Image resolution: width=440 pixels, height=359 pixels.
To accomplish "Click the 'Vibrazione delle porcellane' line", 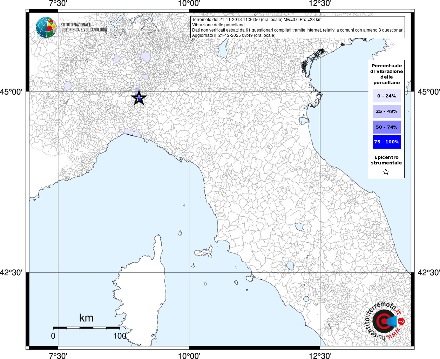I will pyautogui.click(x=218, y=25).
